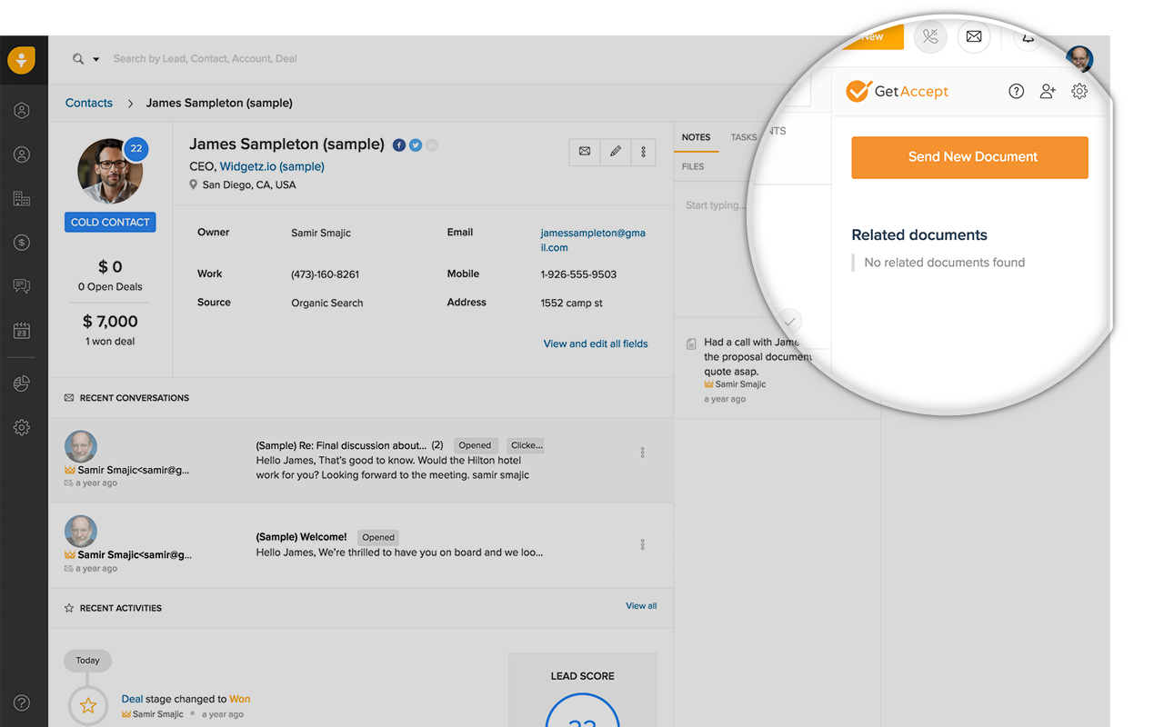This screenshot has height=727, width=1164.
Task: Click View all recent activities
Action: tap(641, 605)
